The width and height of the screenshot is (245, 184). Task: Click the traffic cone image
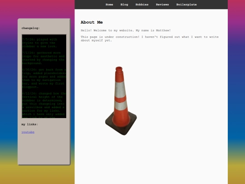121,101
